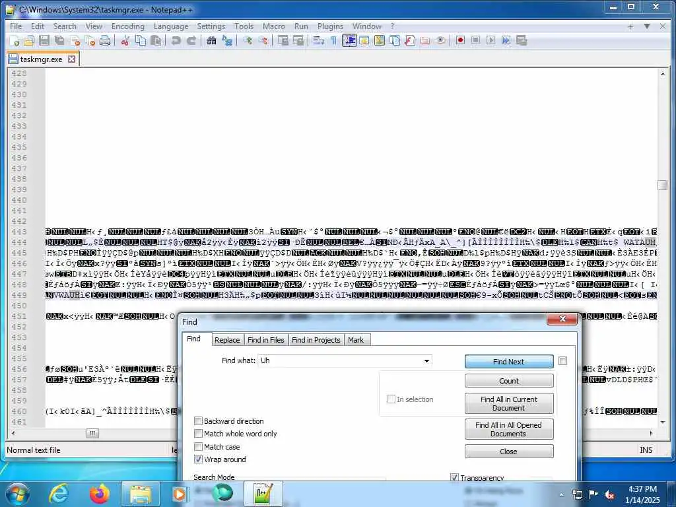The image size is (676, 507).
Task: Click Run Macro Multiple Times icon
Action: (506, 40)
